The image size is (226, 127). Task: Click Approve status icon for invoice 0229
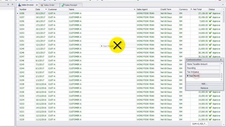pyautogui.click(x=210, y=119)
